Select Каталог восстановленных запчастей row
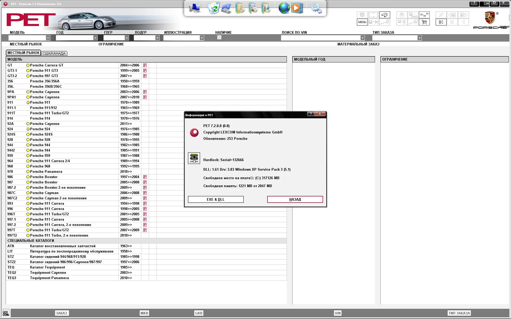This screenshot has height=319, width=511. (x=146, y=246)
